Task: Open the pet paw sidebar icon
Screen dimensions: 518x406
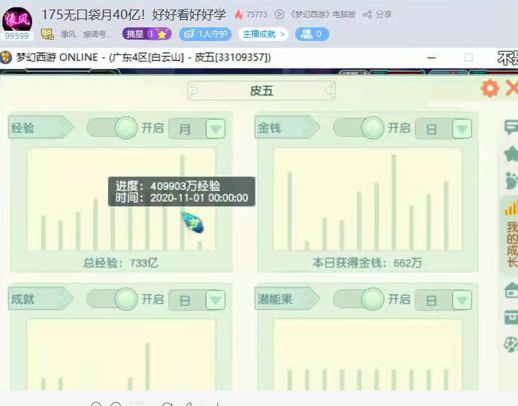Action: tap(511, 180)
